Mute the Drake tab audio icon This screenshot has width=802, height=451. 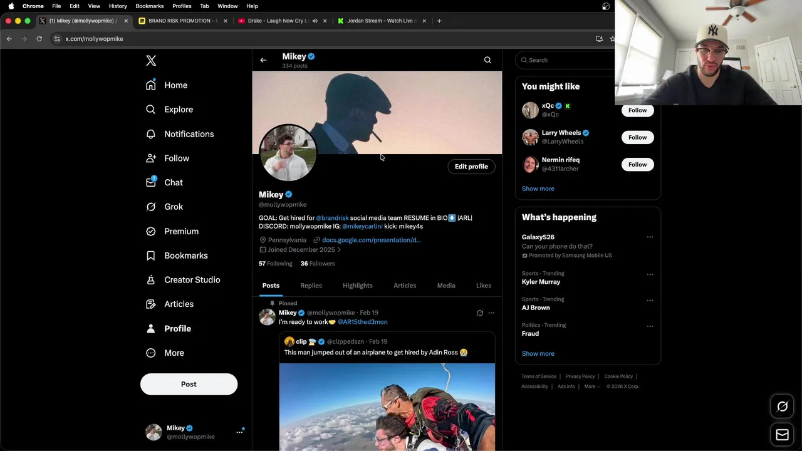coord(315,21)
